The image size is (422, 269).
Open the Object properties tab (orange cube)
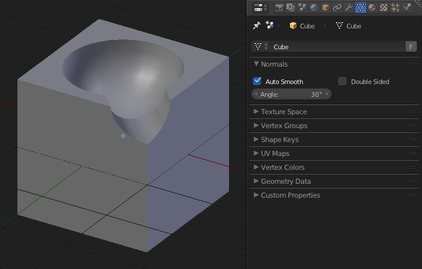[326, 8]
